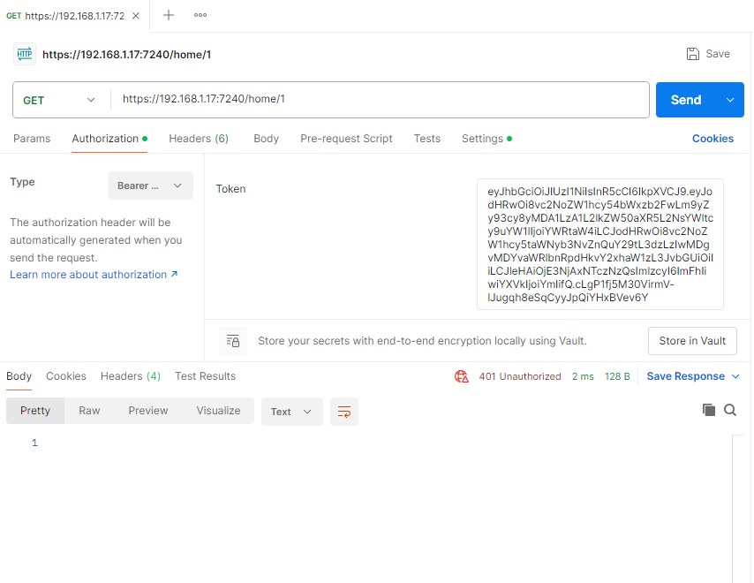View the response Headers (4) tab

tap(131, 376)
